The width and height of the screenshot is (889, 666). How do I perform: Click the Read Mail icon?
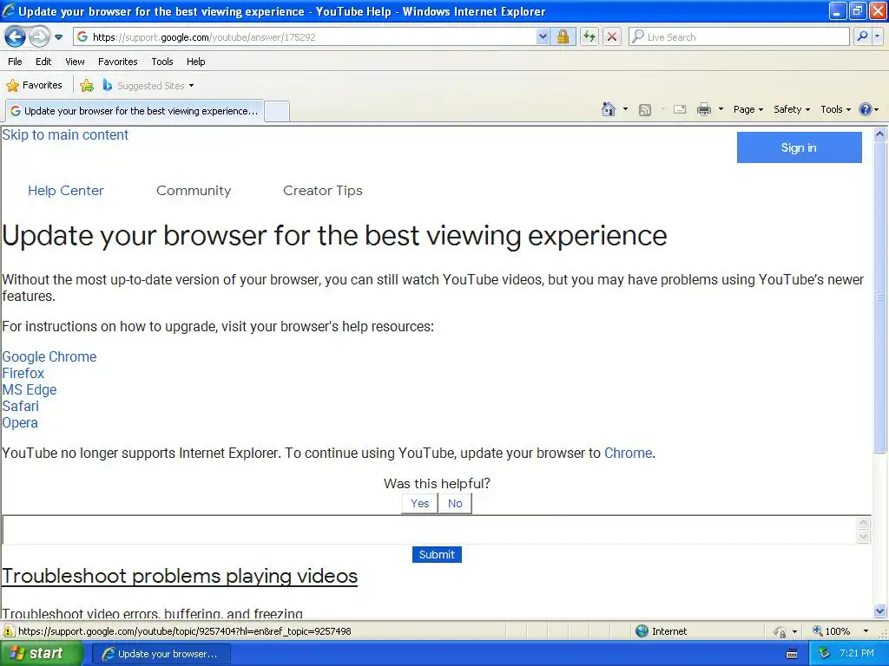coord(680,110)
